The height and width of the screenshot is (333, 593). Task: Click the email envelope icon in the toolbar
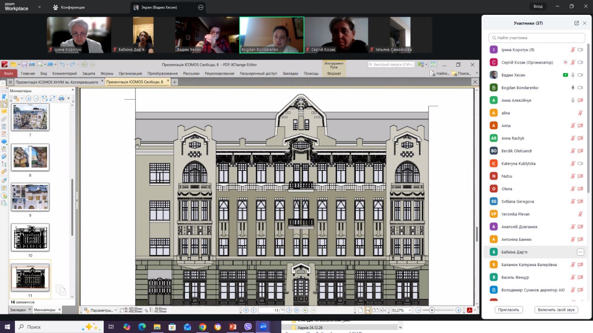pos(39,64)
